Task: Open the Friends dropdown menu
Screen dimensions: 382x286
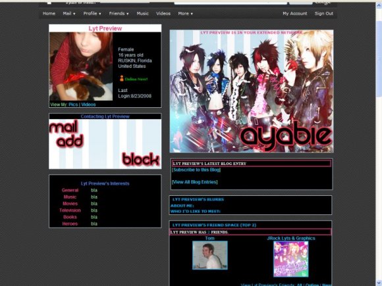Action: pos(119,14)
